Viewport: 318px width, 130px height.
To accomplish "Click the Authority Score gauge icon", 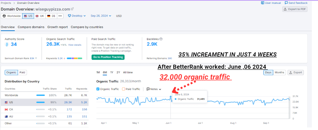I will click(7, 44).
